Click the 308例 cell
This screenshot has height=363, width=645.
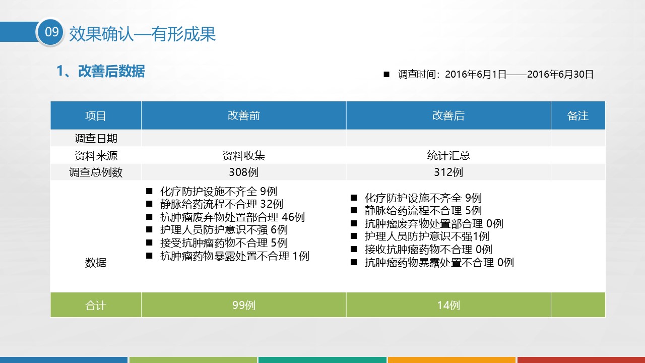coord(244,172)
